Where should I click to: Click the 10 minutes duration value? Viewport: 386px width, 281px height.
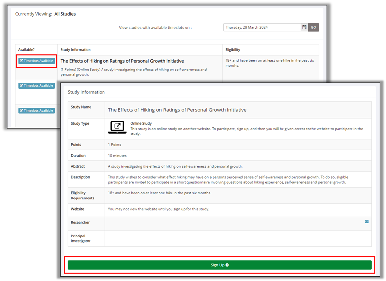pyautogui.click(x=117, y=156)
